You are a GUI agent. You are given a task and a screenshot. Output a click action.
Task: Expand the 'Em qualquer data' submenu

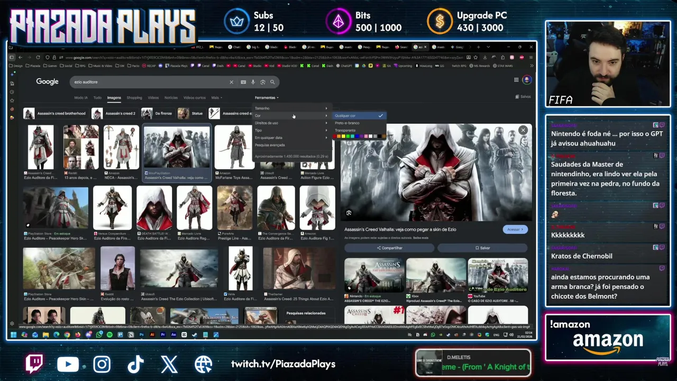pos(291,138)
